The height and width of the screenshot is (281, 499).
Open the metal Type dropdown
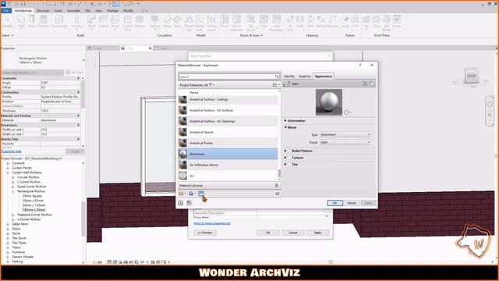[x=345, y=134]
